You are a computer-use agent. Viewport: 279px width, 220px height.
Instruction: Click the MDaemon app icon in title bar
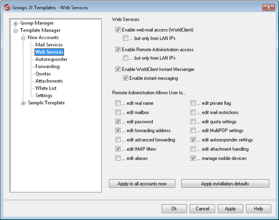tap(7, 8)
